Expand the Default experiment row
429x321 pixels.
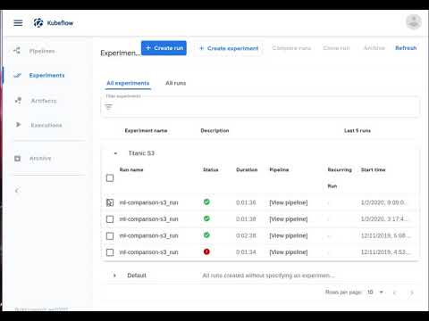114,276
